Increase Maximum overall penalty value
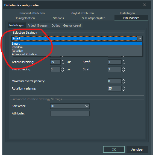Screen dimensions: 153x155 (123, 80)
